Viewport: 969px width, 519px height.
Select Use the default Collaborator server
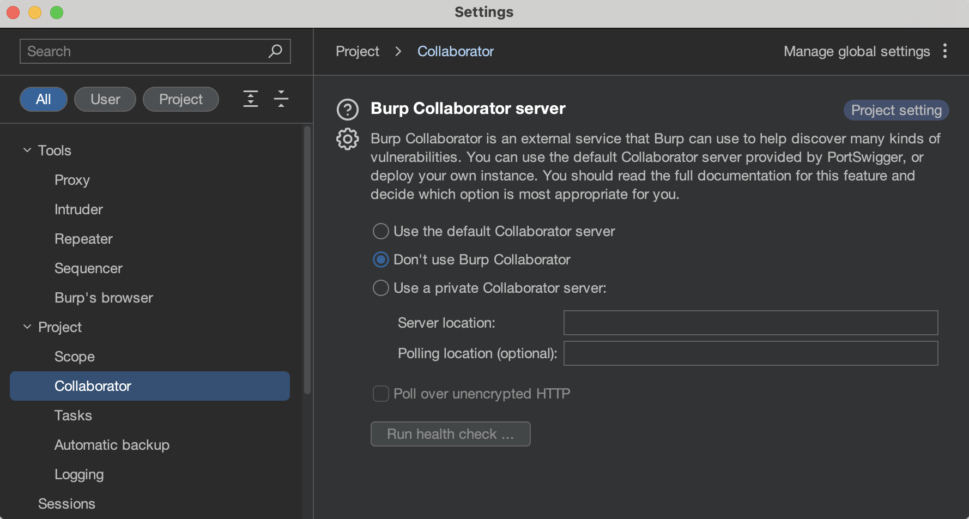click(381, 231)
